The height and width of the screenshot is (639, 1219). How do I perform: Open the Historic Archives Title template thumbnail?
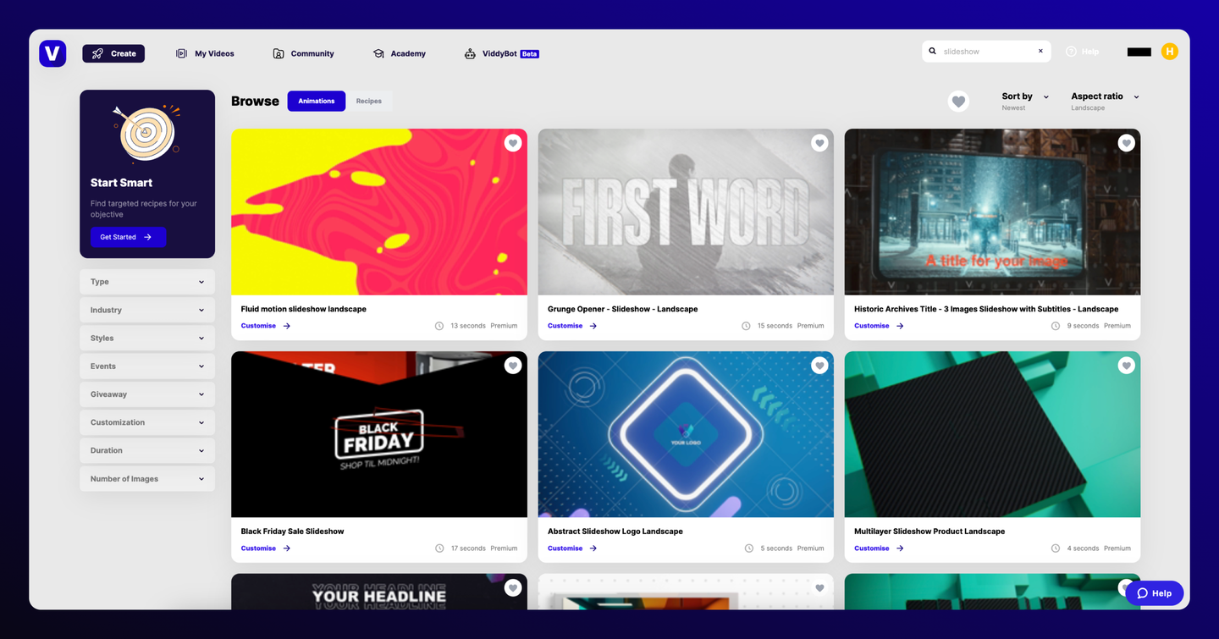(992, 212)
